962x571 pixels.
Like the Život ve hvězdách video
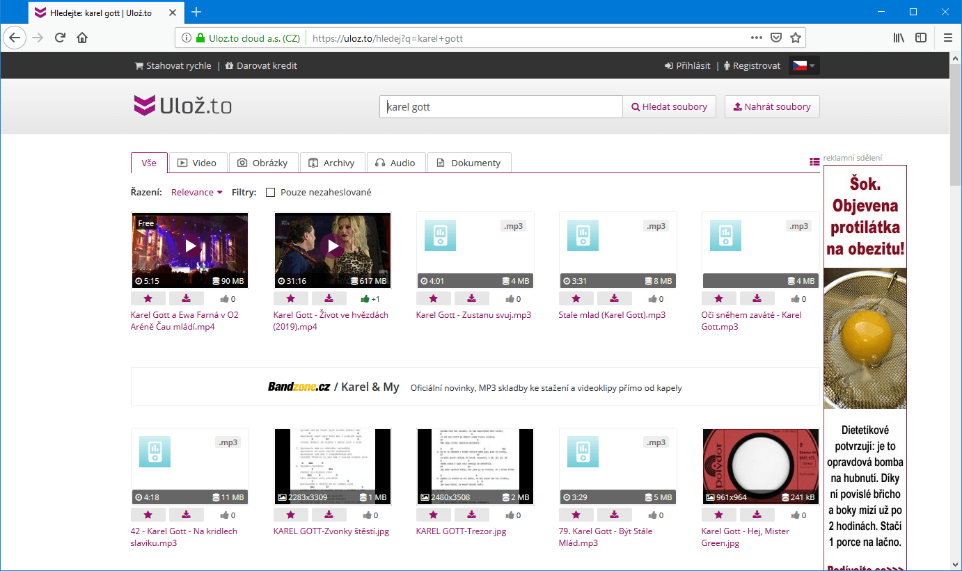365,299
